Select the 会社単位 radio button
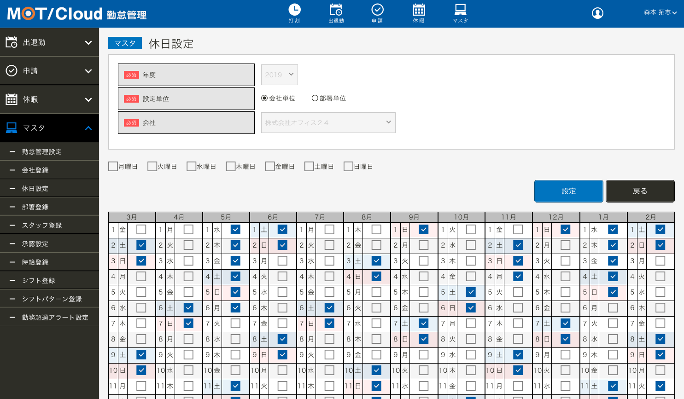The height and width of the screenshot is (399, 684). click(x=264, y=98)
